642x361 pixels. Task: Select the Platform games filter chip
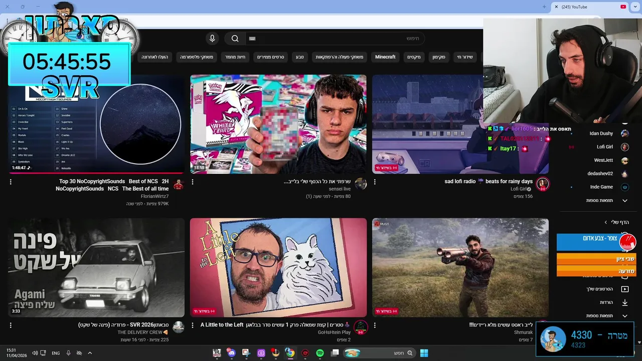pos(197,57)
